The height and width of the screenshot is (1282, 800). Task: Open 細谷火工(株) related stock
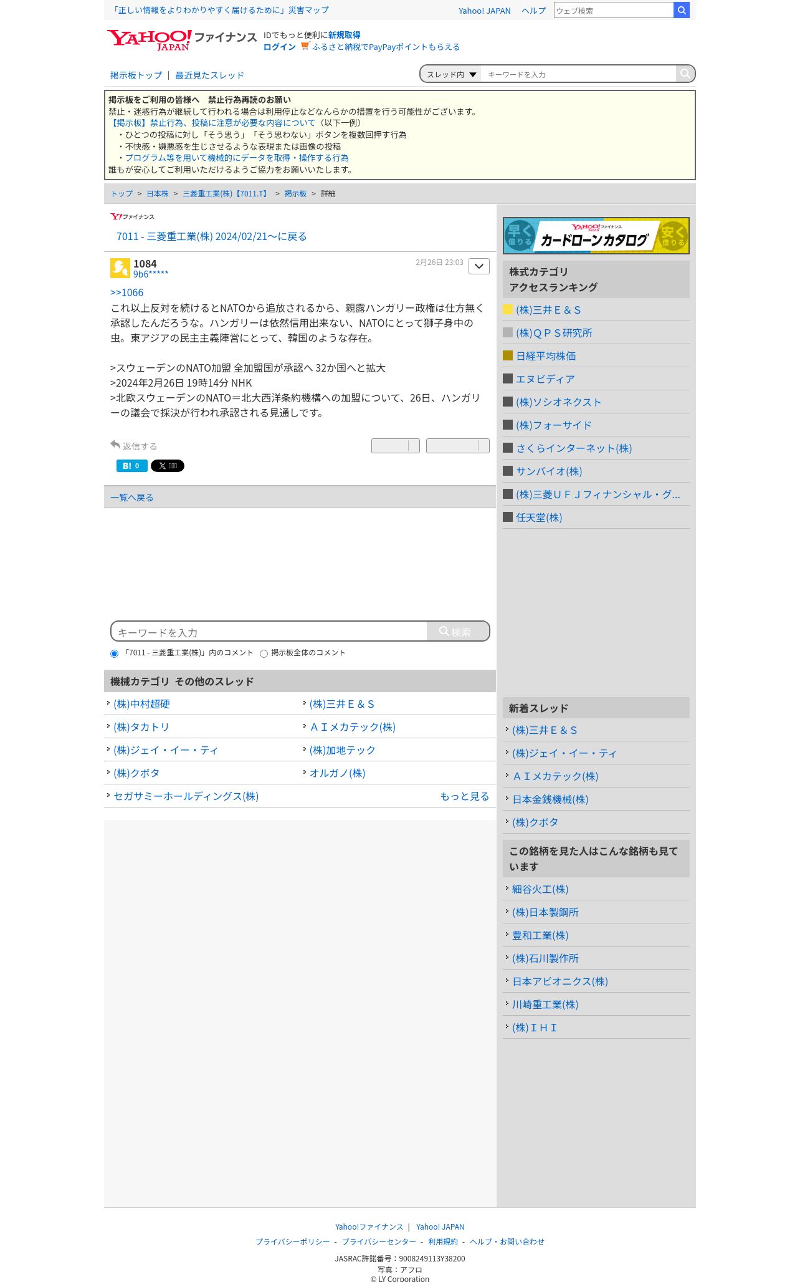pos(540,889)
